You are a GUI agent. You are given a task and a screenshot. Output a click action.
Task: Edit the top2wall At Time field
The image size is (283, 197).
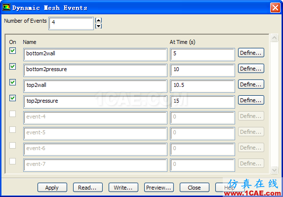pos(202,86)
